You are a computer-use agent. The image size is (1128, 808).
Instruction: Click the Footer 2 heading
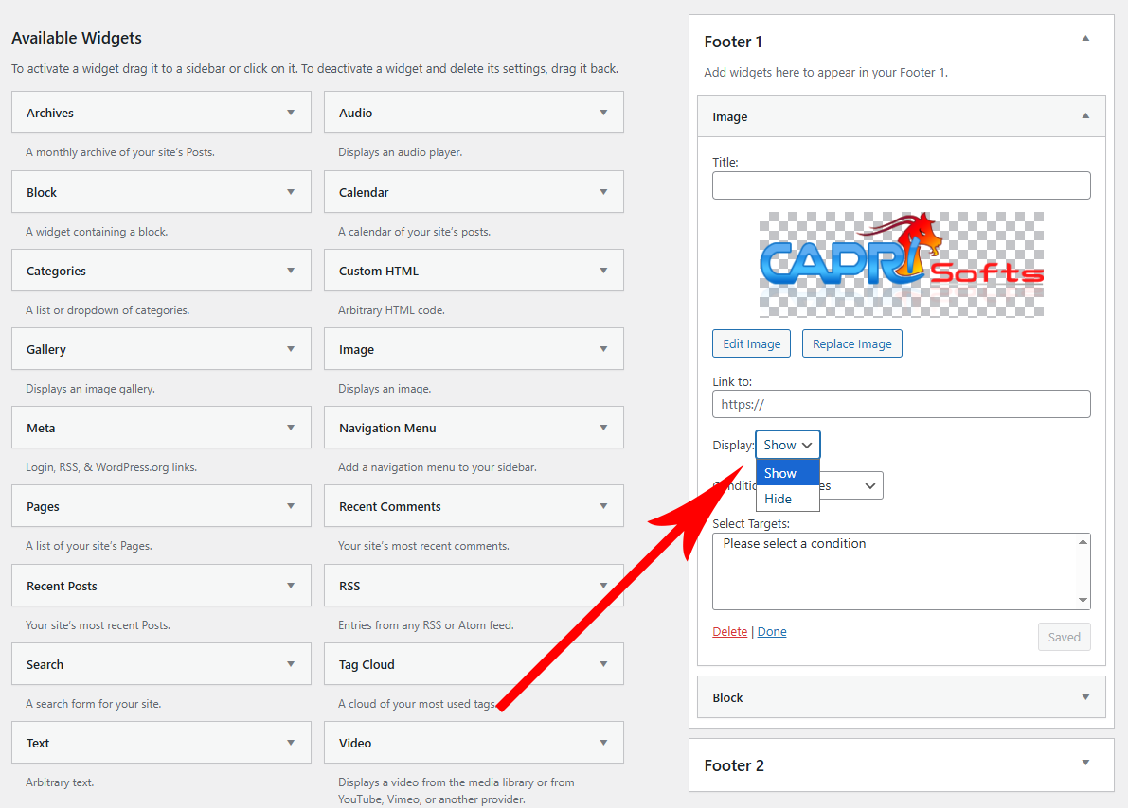point(734,765)
